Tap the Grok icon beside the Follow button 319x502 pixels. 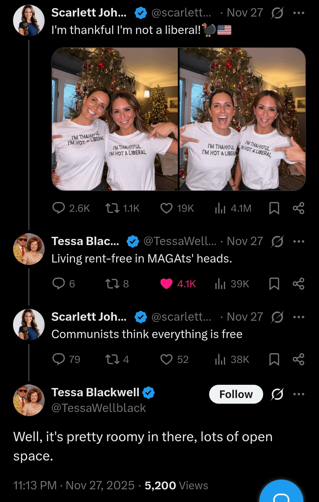point(277,394)
